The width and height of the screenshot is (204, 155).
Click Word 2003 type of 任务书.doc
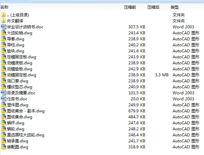pyautogui.click(x=183, y=99)
